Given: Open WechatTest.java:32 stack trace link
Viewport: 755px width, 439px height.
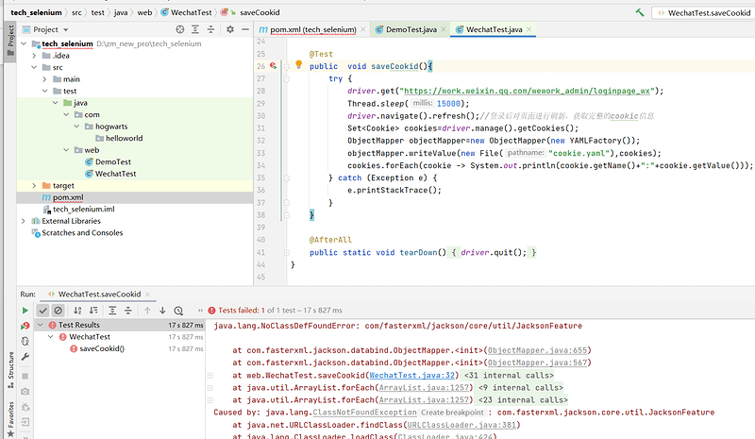Looking at the screenshot, I should [411, 376].
